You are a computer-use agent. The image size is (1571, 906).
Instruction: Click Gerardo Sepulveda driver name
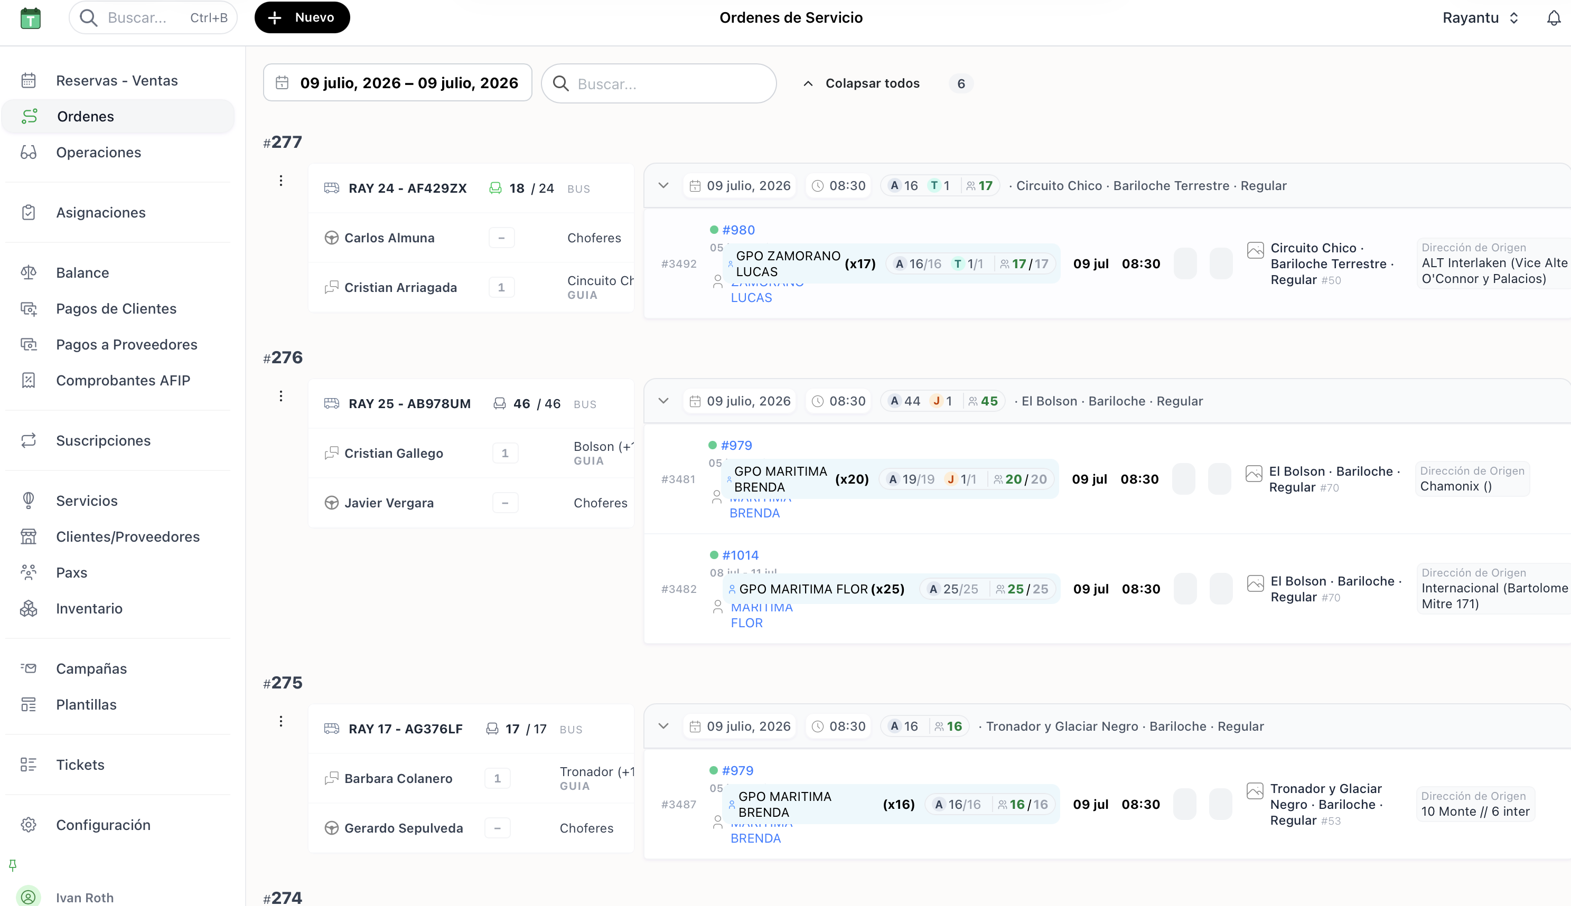point(404,828)
